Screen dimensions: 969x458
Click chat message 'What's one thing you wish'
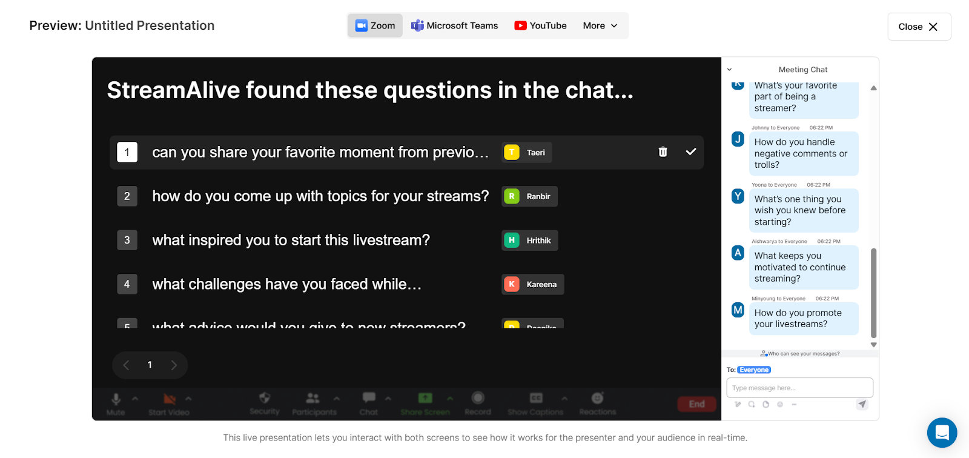click(x=804, y=210)
